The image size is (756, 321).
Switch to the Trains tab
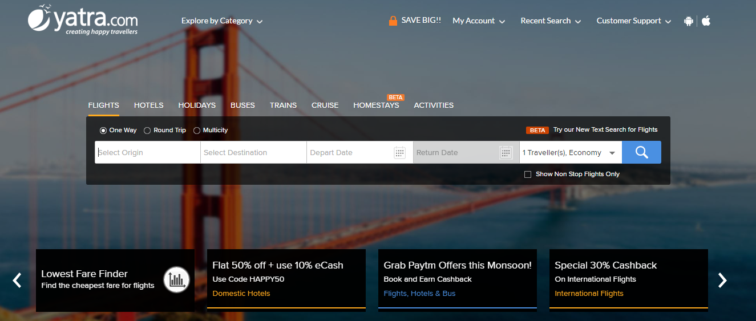pos(283,105)
